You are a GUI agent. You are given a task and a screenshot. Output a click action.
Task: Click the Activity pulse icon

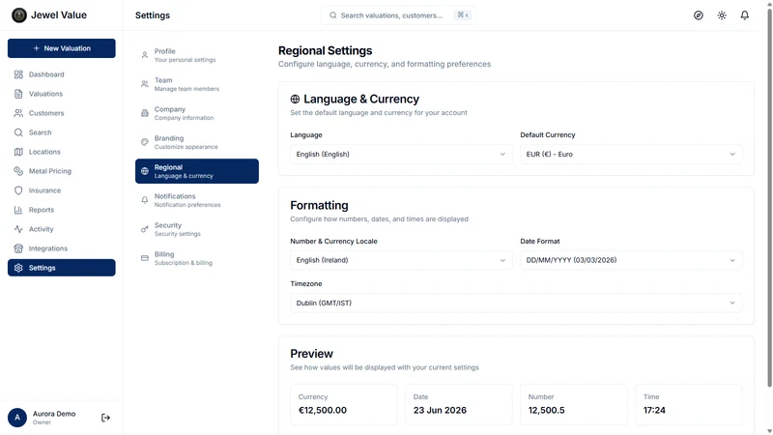click(x=18, y=229)
